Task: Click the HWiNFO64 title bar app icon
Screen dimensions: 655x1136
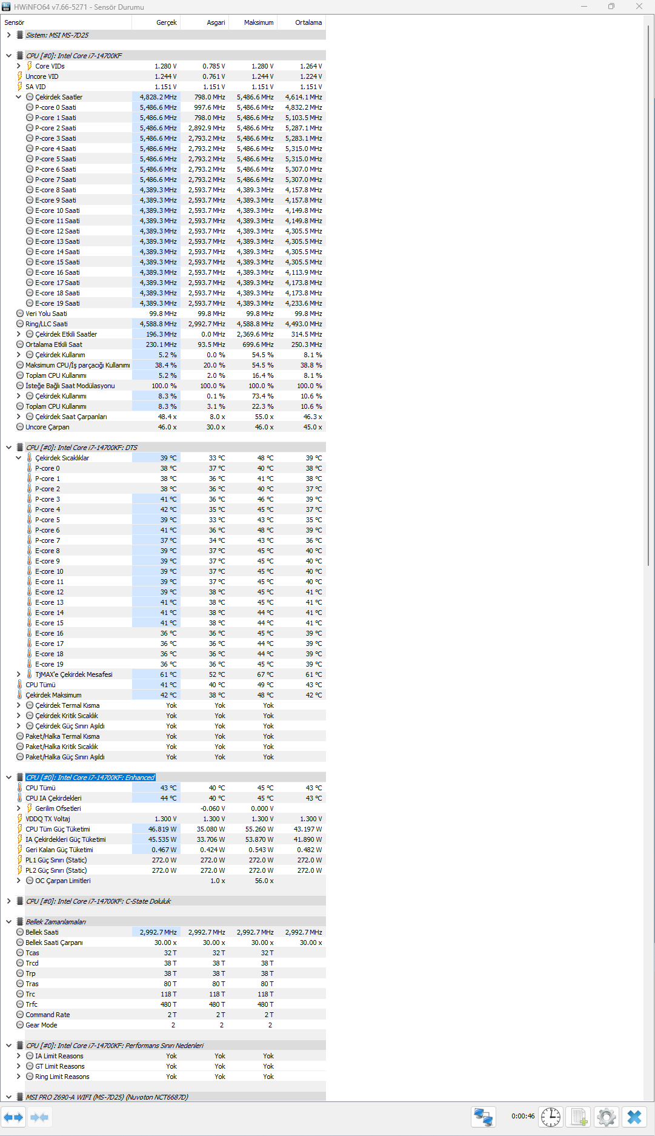Action: pos(7,7)
